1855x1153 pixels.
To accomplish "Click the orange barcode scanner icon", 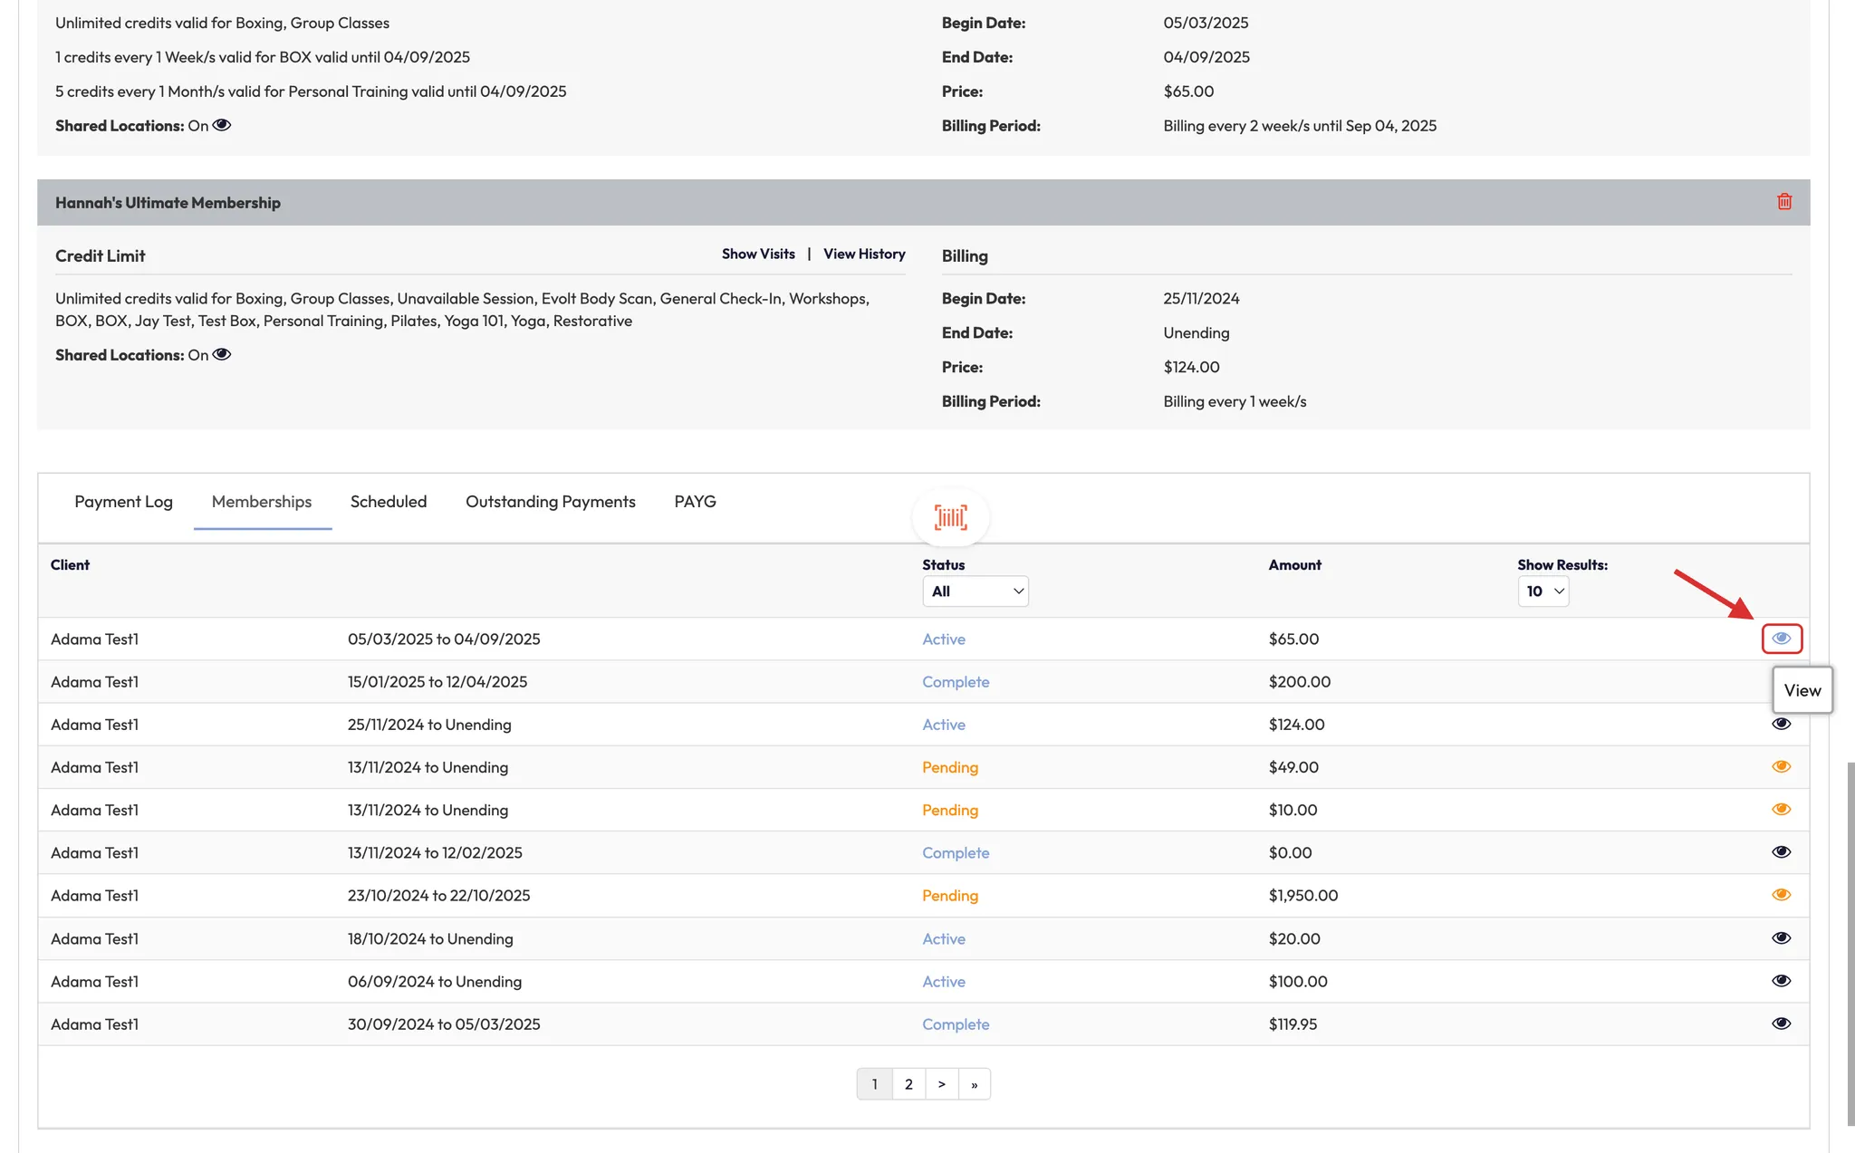I will 950,517.
